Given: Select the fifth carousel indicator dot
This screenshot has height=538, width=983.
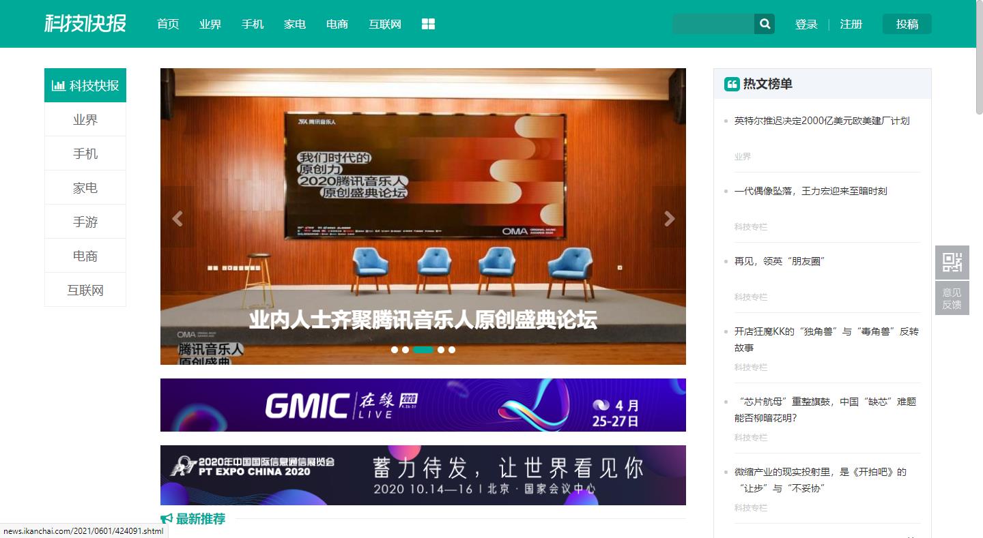Looking at the screenshot, I should coord(452,350).
